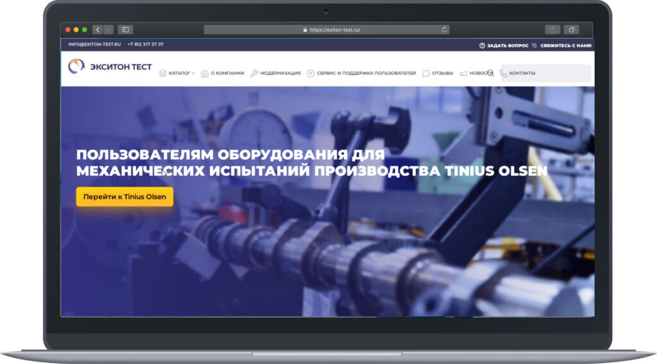Open the browser share button
The image size is (657, 364).
coord(552,29)
